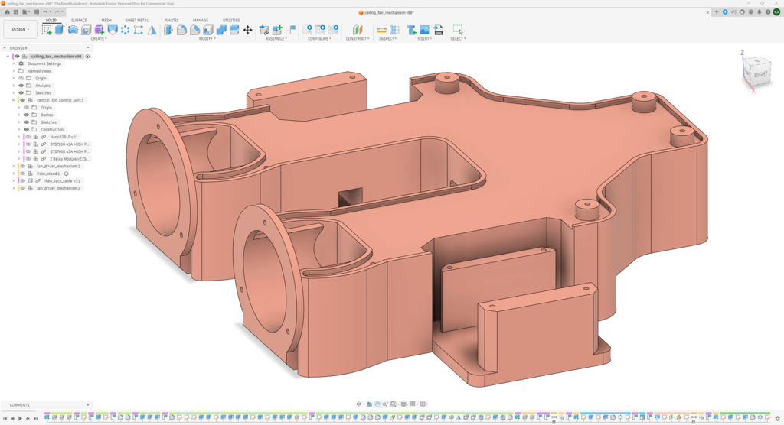Toggle visibility of Construction folder
The width and height of the screenshot is (784, 425).
click(x=27, y=129)
